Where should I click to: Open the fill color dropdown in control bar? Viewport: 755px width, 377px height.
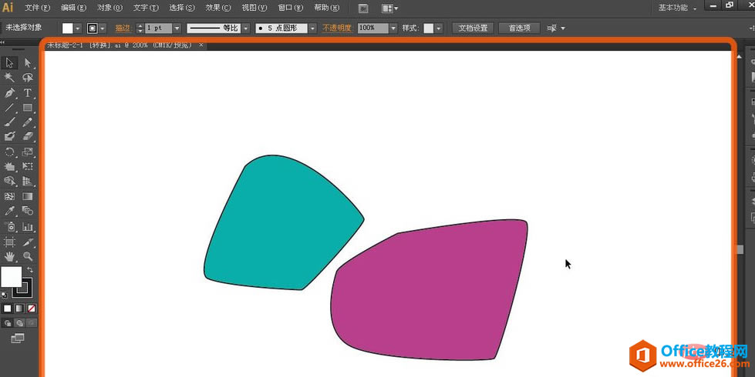(78, 28)
